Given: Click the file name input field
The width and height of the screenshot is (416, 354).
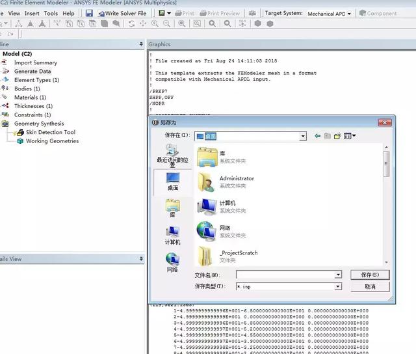Looking at the screenshot, I should [285, 275].
